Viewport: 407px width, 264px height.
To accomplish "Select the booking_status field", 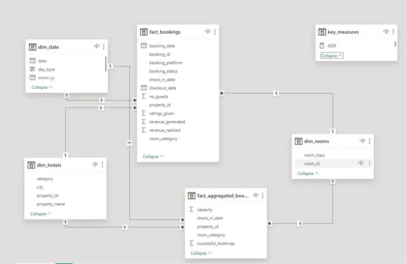I will [163, 71].
